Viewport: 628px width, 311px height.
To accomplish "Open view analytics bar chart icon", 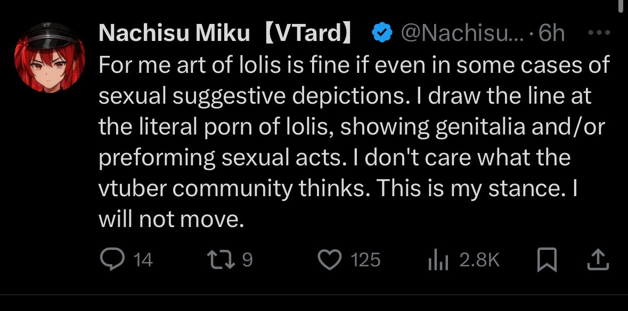I will (439, 260).
